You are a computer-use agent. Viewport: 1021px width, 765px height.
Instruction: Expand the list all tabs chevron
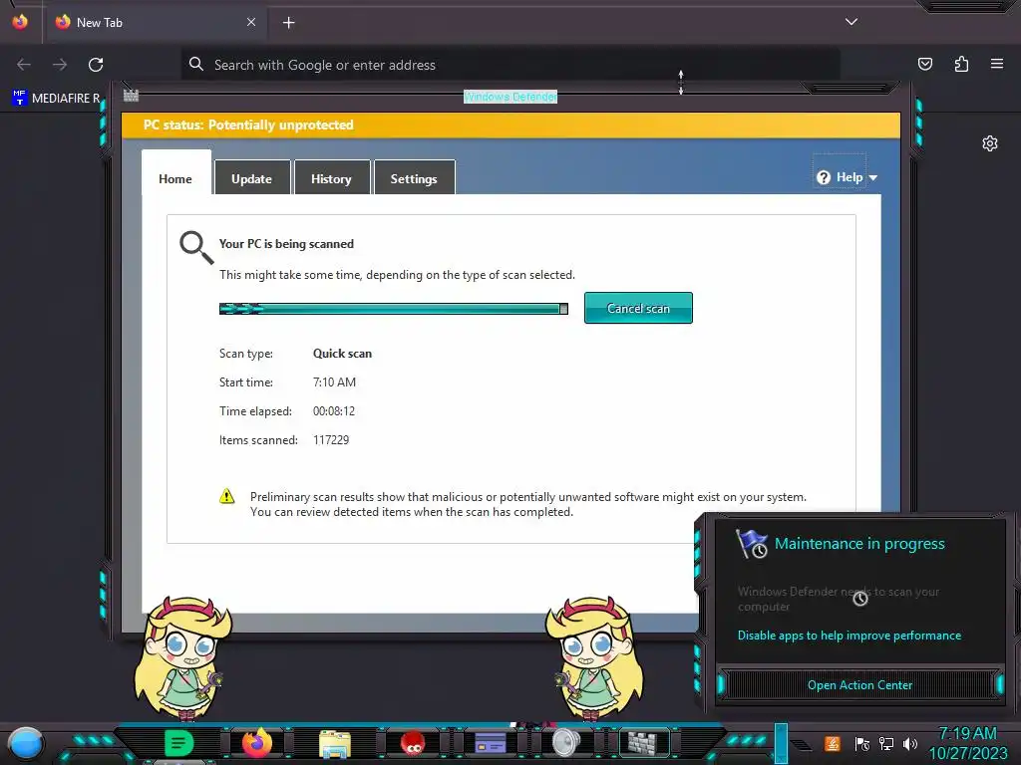click(x=851, y=22)
